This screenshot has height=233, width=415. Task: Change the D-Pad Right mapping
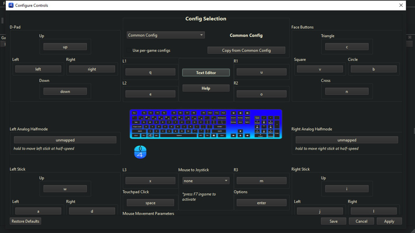pyautogui.click(x=92, y=69)
